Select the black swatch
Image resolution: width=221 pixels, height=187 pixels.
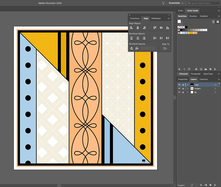[x=186, y=27]
